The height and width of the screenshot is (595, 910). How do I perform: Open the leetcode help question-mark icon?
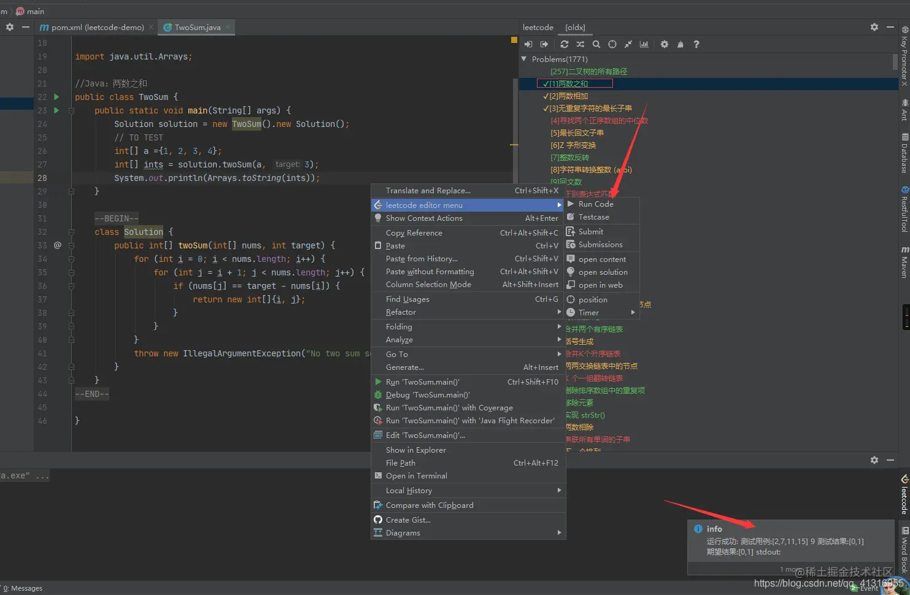[x=696, y=44]
